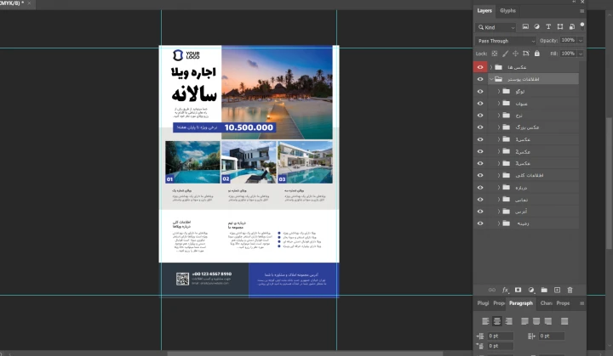Right align text in Paragraph panel
The width and height of the screenshot is (613, 356).
click(x=508, y=321)
